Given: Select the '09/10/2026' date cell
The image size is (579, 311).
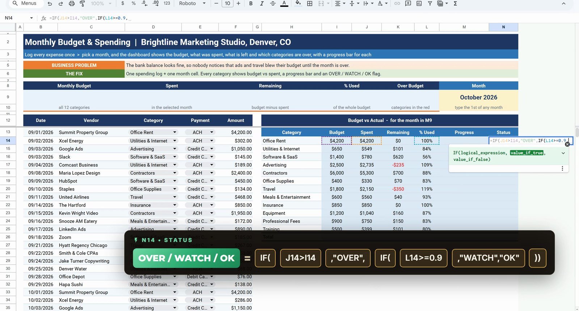Looking at the screenshot, I should tap(41, 189).
